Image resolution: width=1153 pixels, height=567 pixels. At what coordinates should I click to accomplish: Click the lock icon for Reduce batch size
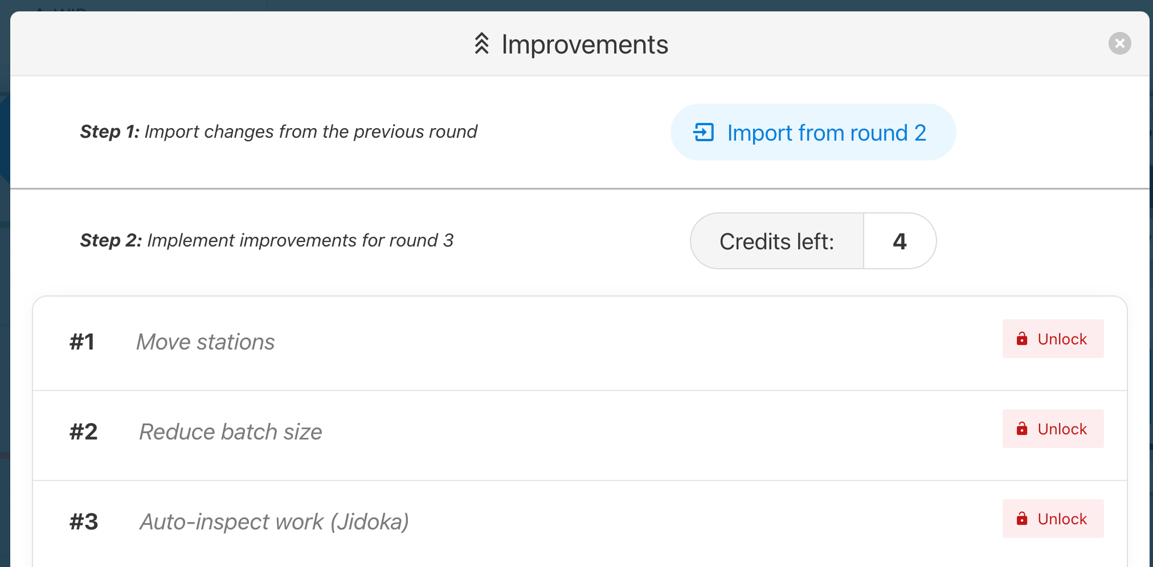point(1022,429)
